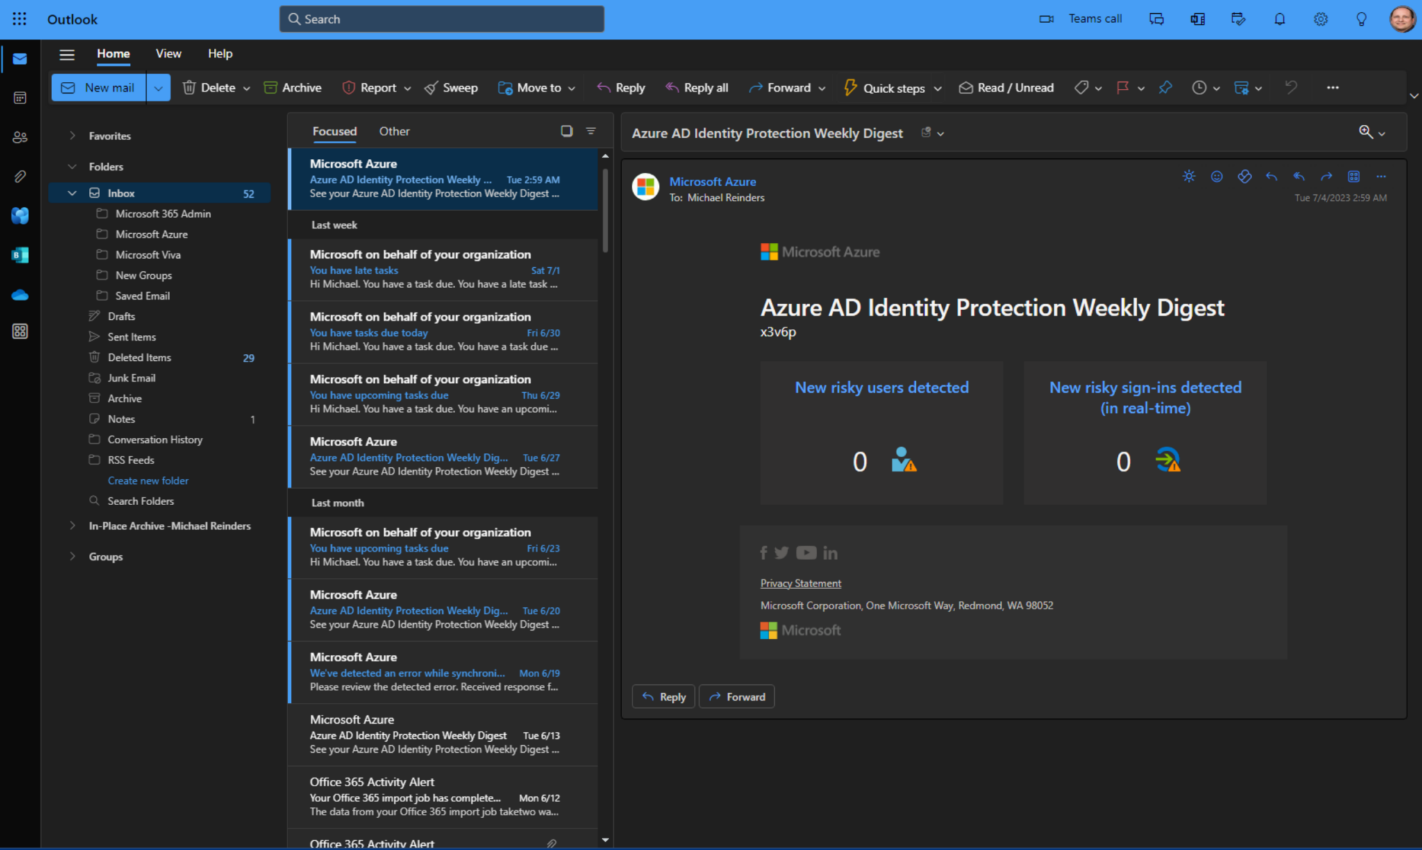
Task: Switch conversation view using reading pane toggle
Action: coord(567,130)
